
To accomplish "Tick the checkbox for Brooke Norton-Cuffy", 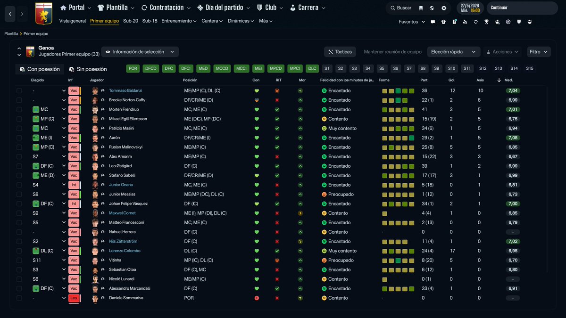I will tap(19, 100).
